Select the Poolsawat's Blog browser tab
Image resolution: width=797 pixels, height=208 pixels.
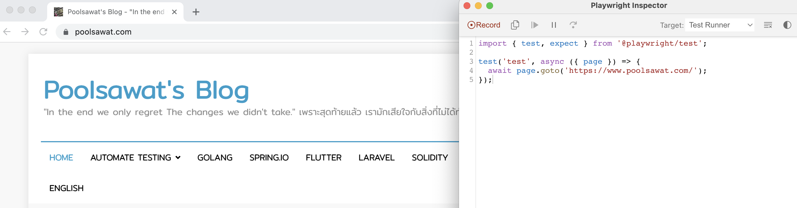click(x=115, y=12)
